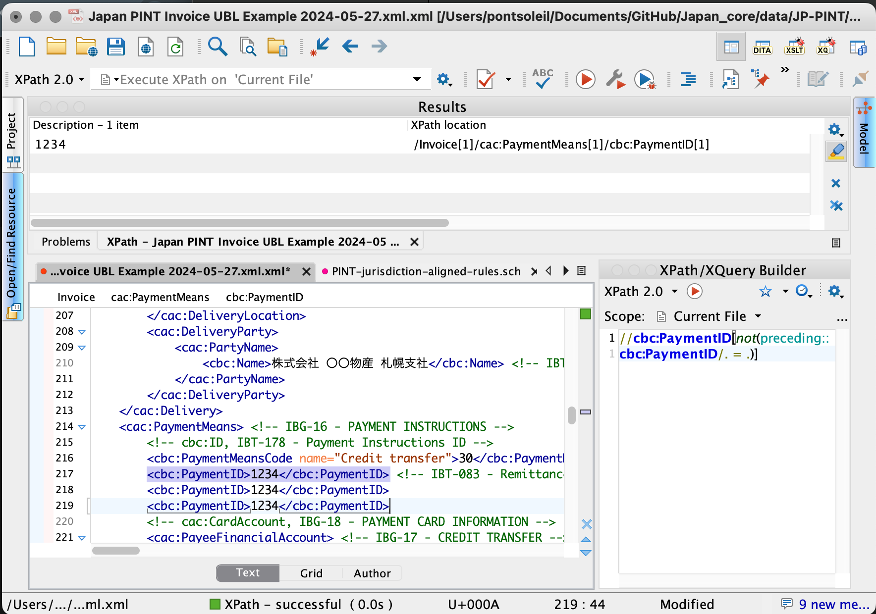The height and width of the screenshot is (614, 876).
Task: Open XPath Builder history clock icon
Action: point(802,291)
